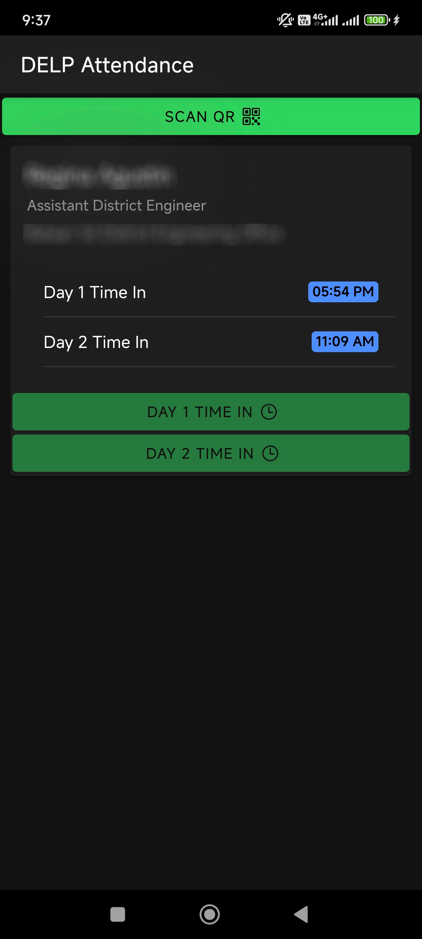Open recent apps with square button
This screenshot has width=422, height=939.
(118, 914)
